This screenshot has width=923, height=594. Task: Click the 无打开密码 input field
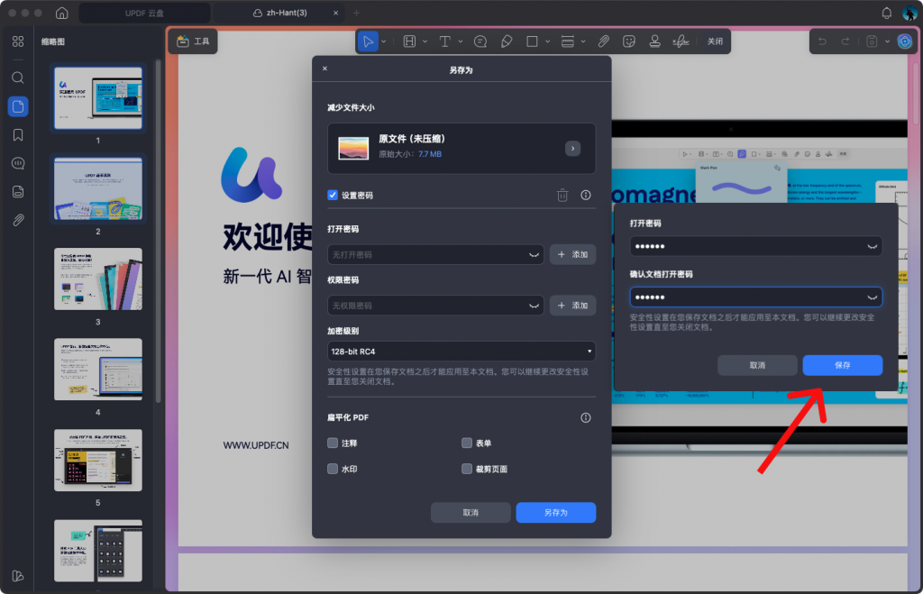click(x=435, y=255)
